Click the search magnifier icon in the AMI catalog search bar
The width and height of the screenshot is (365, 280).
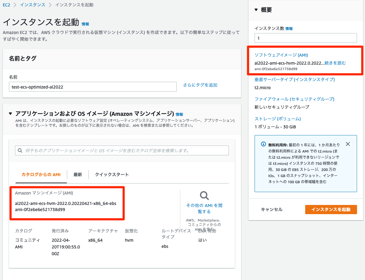tap(20, 150)
